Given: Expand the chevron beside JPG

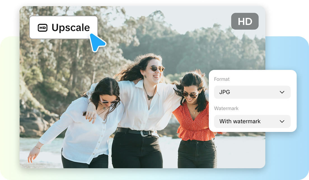Looking at the screenshot, I should click(x=282, y=92).
